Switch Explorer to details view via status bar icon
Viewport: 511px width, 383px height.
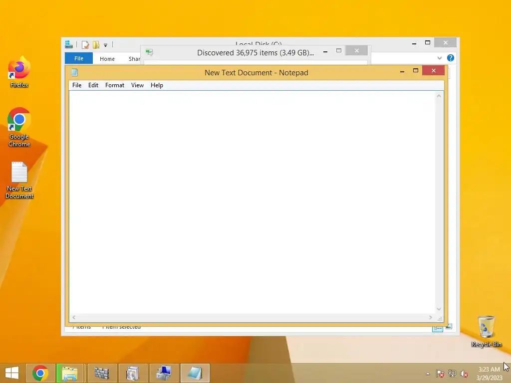[437, 328]
